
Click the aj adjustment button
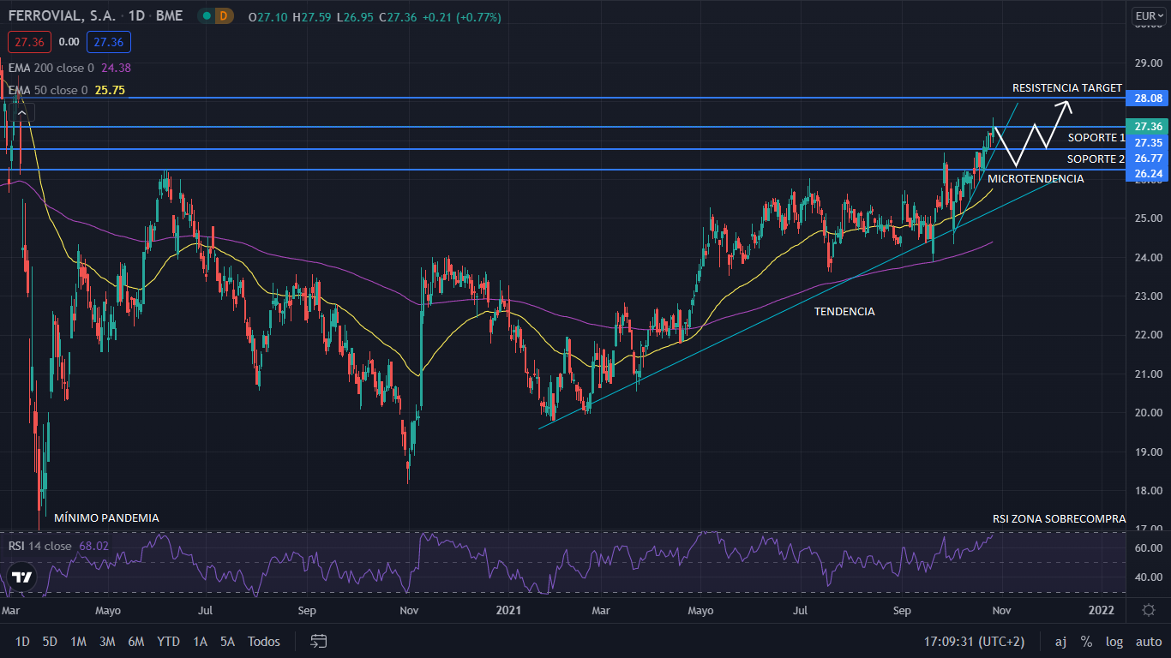(1060, 641)
